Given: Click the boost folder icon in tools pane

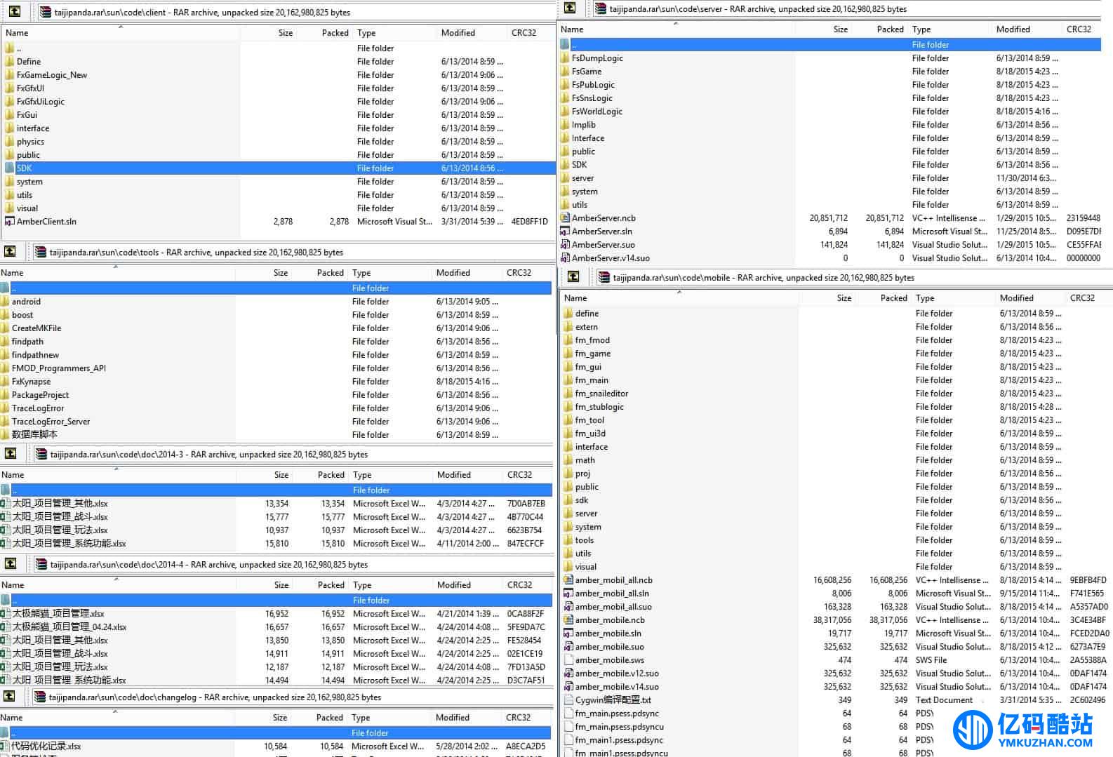Looking at the screenshot, I should (5, 315).
